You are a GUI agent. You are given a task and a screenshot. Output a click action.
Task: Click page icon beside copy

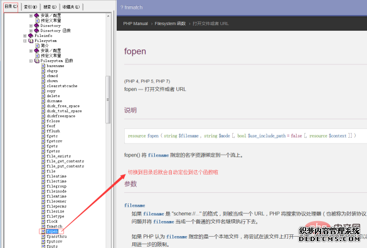(43, 91)
